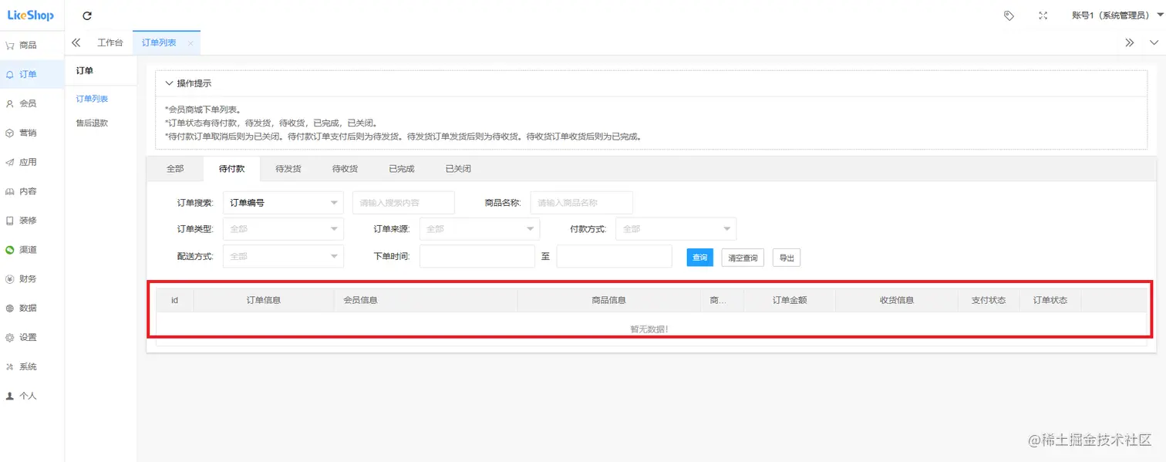This screenshot has width=1166, height=462.
Task: Switch to the 全部 order tab
Action: click(175, 168)
